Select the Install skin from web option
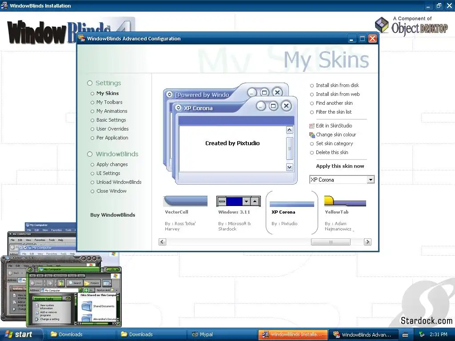The image size is (455, 341). pos(335,94)
